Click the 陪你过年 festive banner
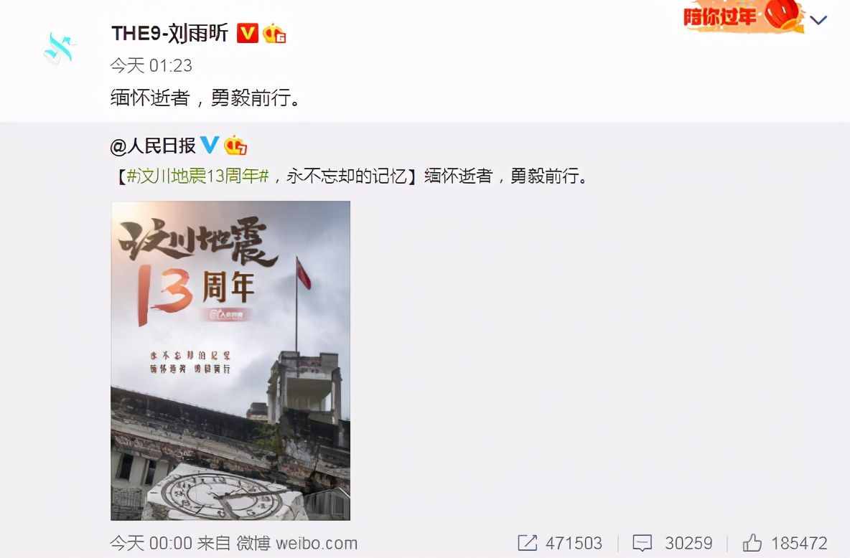Image resolution: width=850 pixels, height=558 pixels. pos(742,16)
